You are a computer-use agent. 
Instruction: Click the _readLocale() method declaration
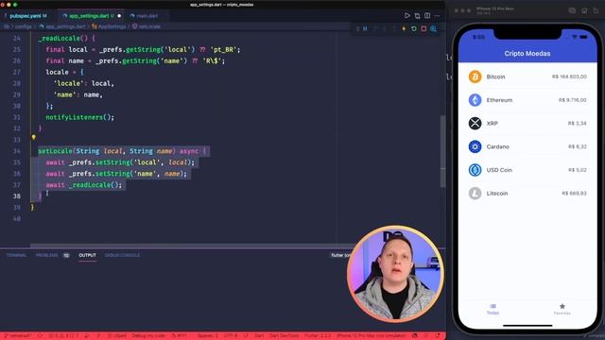coord(64,38)
